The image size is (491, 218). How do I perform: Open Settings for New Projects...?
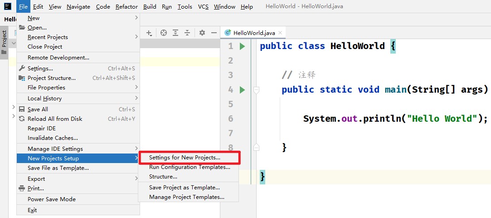click(189, 158)
